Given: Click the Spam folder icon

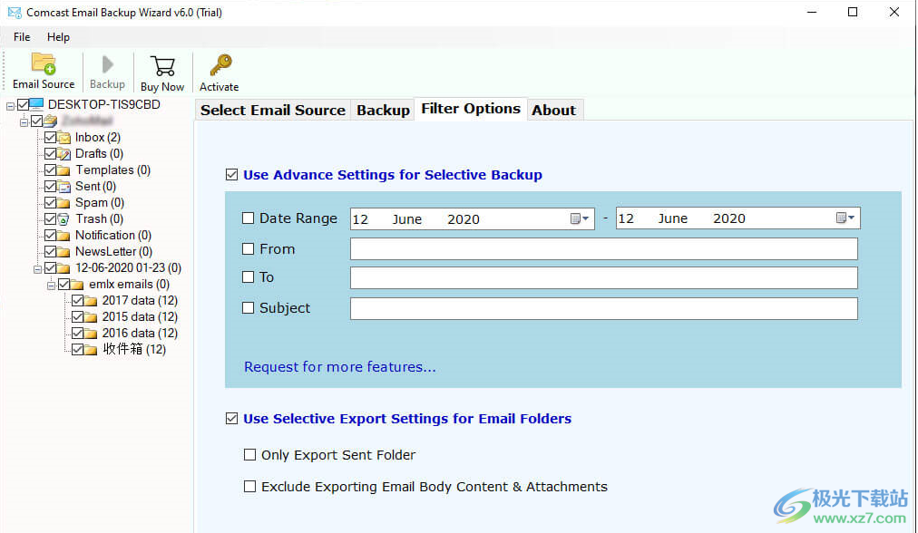Looking at the screenshot, I should (x=64, y=203).
